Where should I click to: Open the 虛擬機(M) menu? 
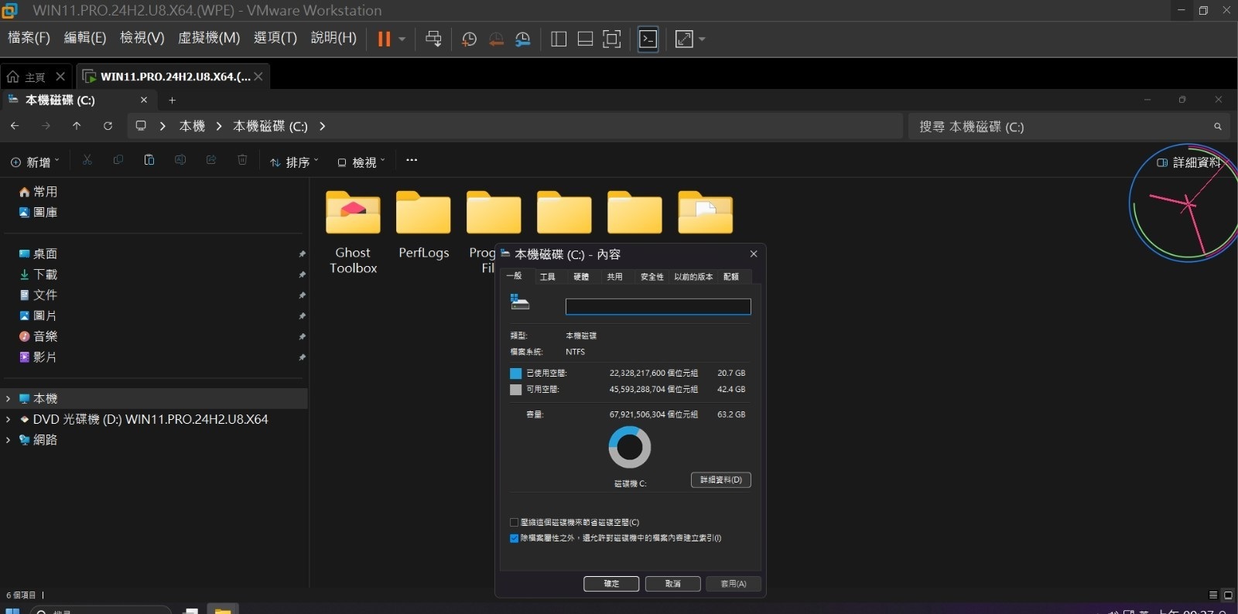click(x=209, y=38)
